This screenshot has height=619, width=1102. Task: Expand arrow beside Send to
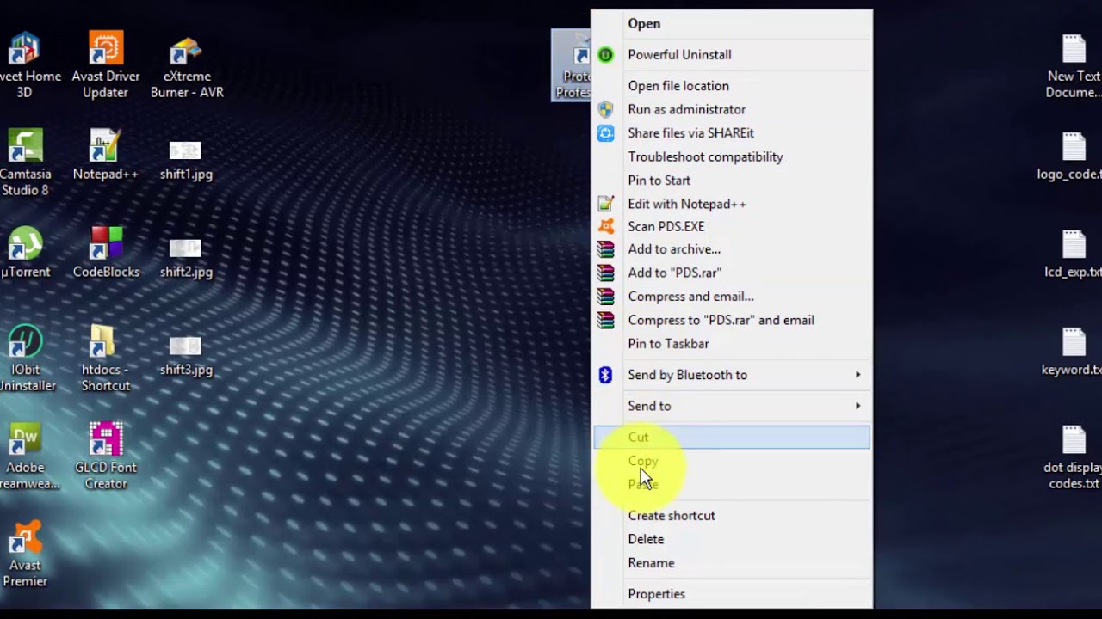857,406
